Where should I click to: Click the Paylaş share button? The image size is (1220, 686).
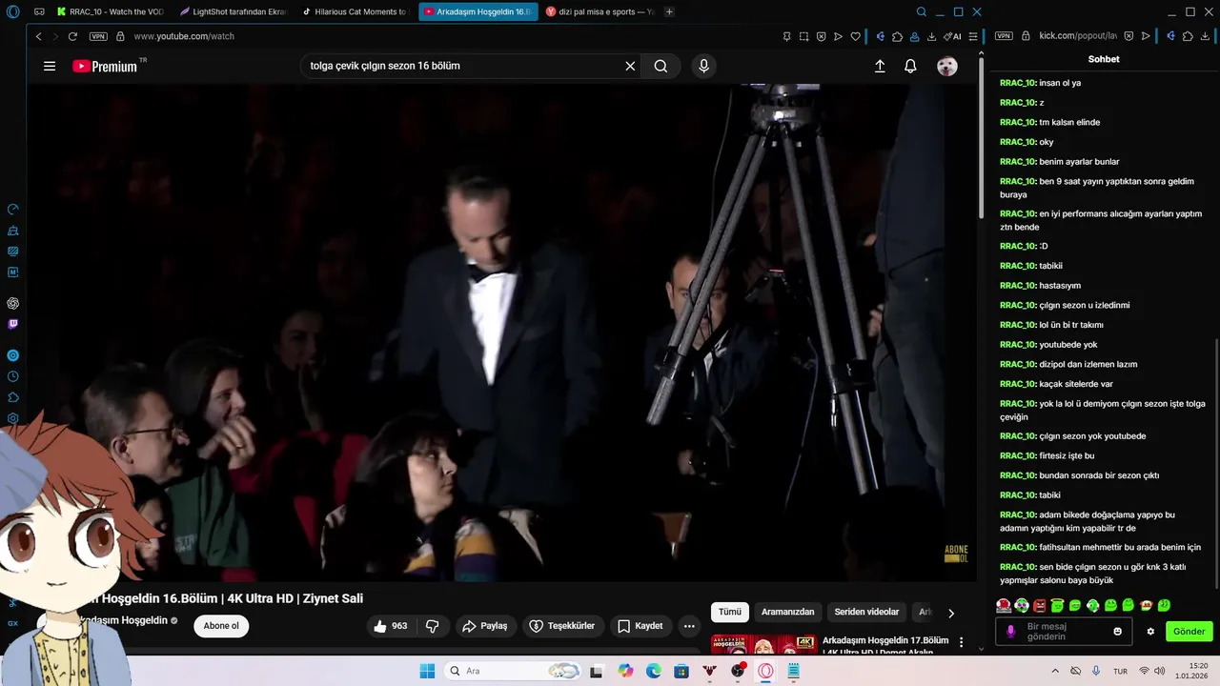[484, 626]
